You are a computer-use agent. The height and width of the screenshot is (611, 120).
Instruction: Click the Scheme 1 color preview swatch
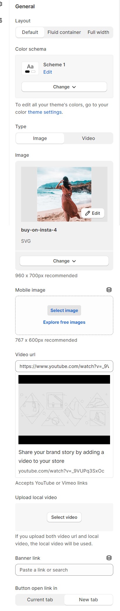point(30,68)
